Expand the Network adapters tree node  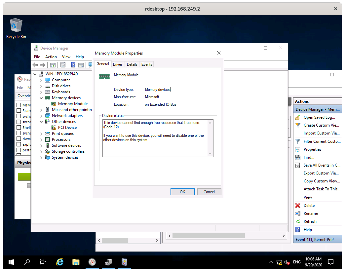tap(41, 115)
